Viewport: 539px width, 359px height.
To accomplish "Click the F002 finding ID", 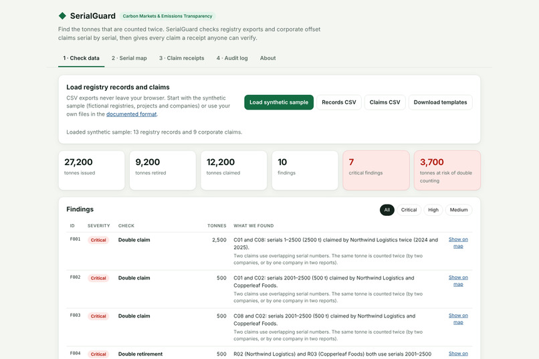I will coord(76,277).
